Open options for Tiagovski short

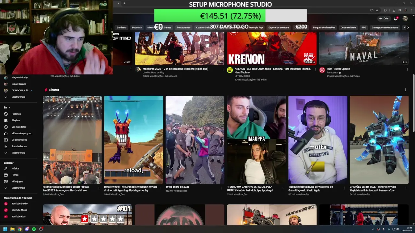coord(344,188)
